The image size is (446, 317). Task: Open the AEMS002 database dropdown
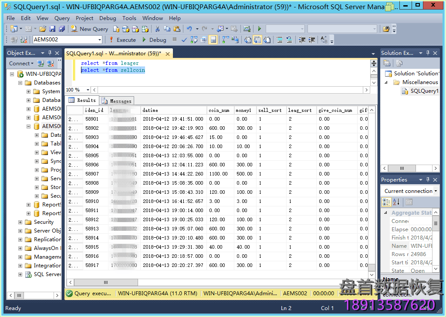point(100,40)
